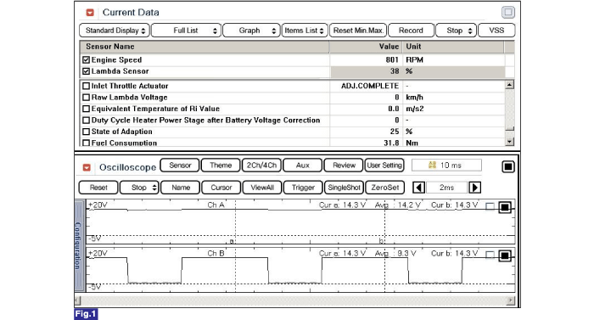Click the Unit column header
594x320 pixels.
coord(453,47)
